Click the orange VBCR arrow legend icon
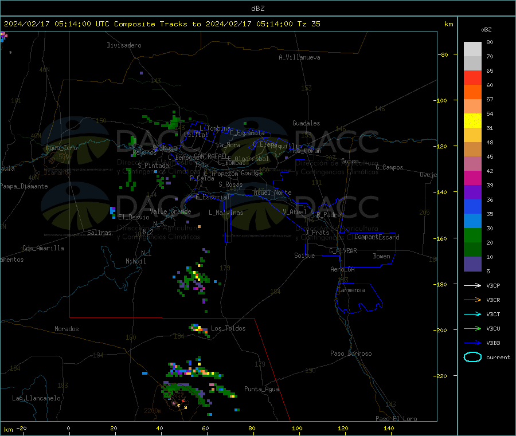The image size is (516, 436). [x=472, y=300]
